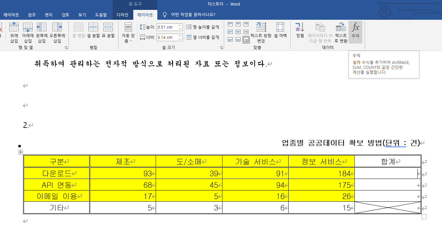
Task: Click the 합계 header cell
Action: pyautogui.click(x=388, y=161)
